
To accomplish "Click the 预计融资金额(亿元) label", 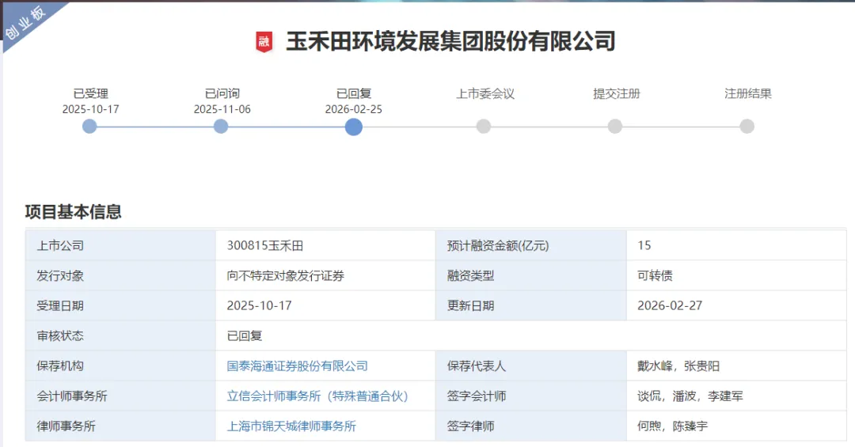I will click(x=498, y=246).
